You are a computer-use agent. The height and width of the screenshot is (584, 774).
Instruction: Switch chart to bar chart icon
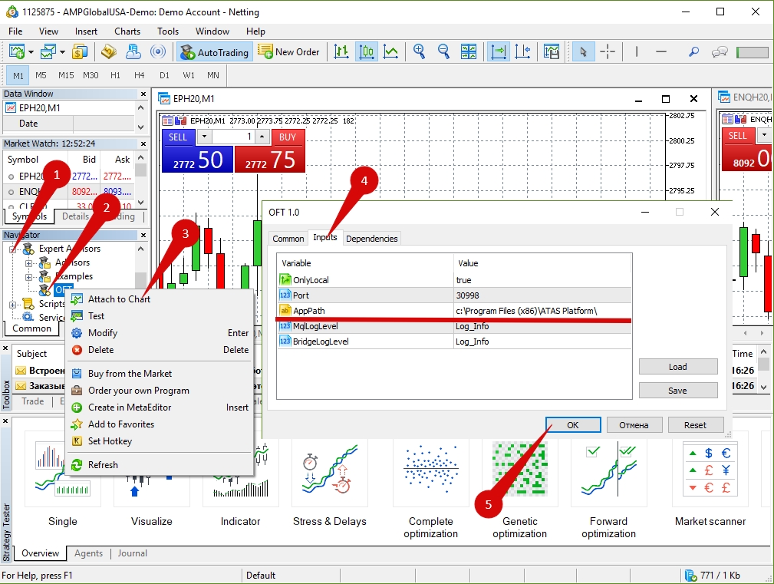pos(341,51)
